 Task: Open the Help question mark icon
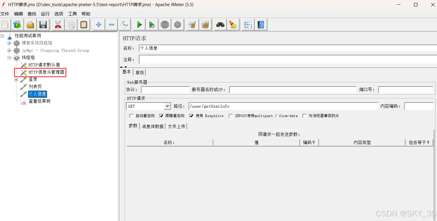pos(260,25)
